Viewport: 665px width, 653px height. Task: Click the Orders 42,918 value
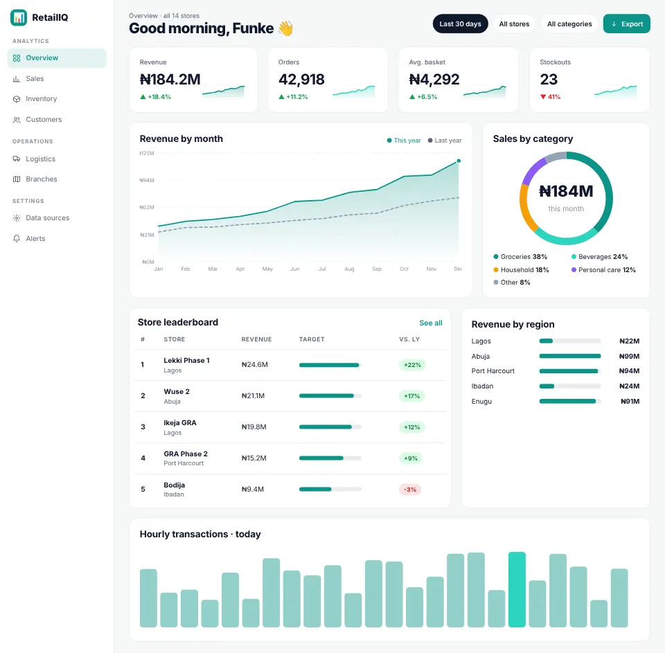point(301,80)
